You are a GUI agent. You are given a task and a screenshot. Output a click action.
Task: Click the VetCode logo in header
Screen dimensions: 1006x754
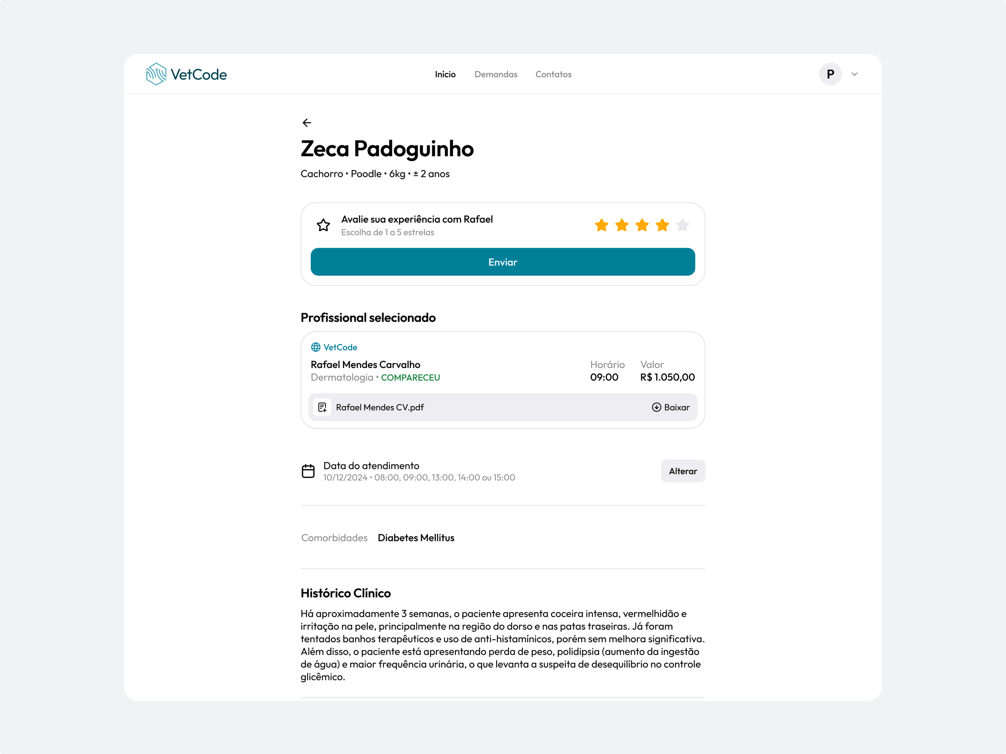coord(186,74)
